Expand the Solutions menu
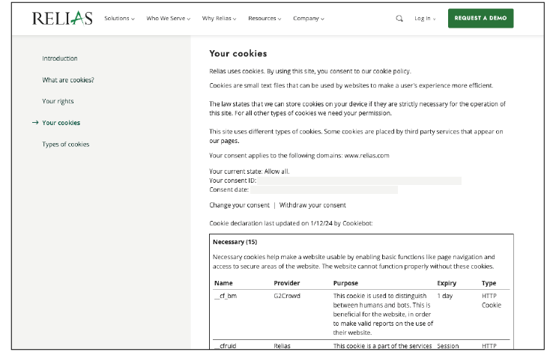Viewport: 556px width, 352px height. pos(119,19)
